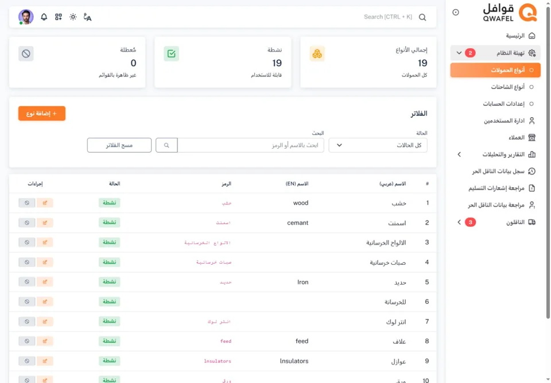Click the search magnifier in top bar

pyautogui.click(x=422, y=17)
